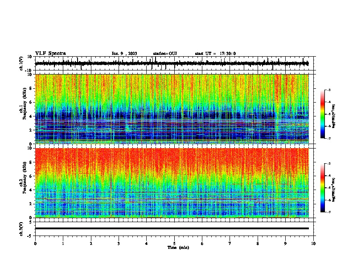Click time axis tick label "3"

pyautogui.click(x=119, y=244)
